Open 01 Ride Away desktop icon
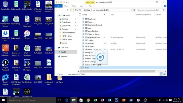Screen dimensions: 183x103 pyautogui.click(x=27, y=93)
